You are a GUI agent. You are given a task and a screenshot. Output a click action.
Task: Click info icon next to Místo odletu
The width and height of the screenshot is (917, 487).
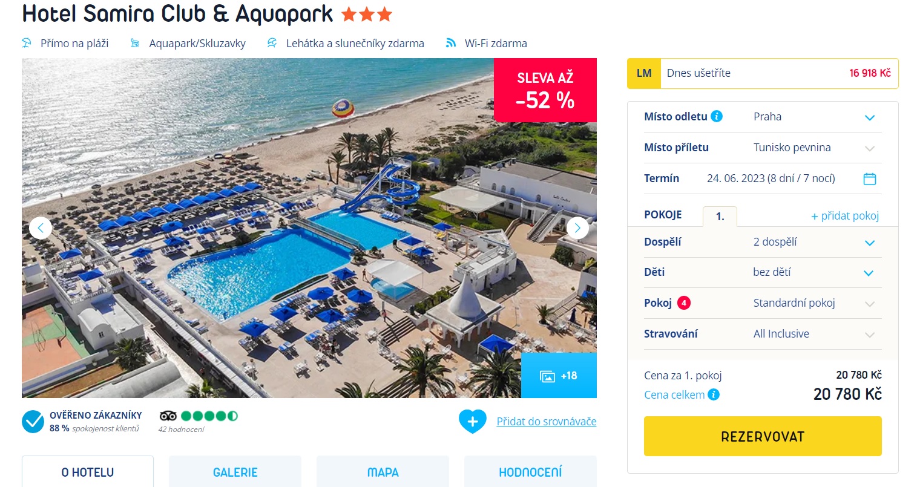click(x=717, y=116)
